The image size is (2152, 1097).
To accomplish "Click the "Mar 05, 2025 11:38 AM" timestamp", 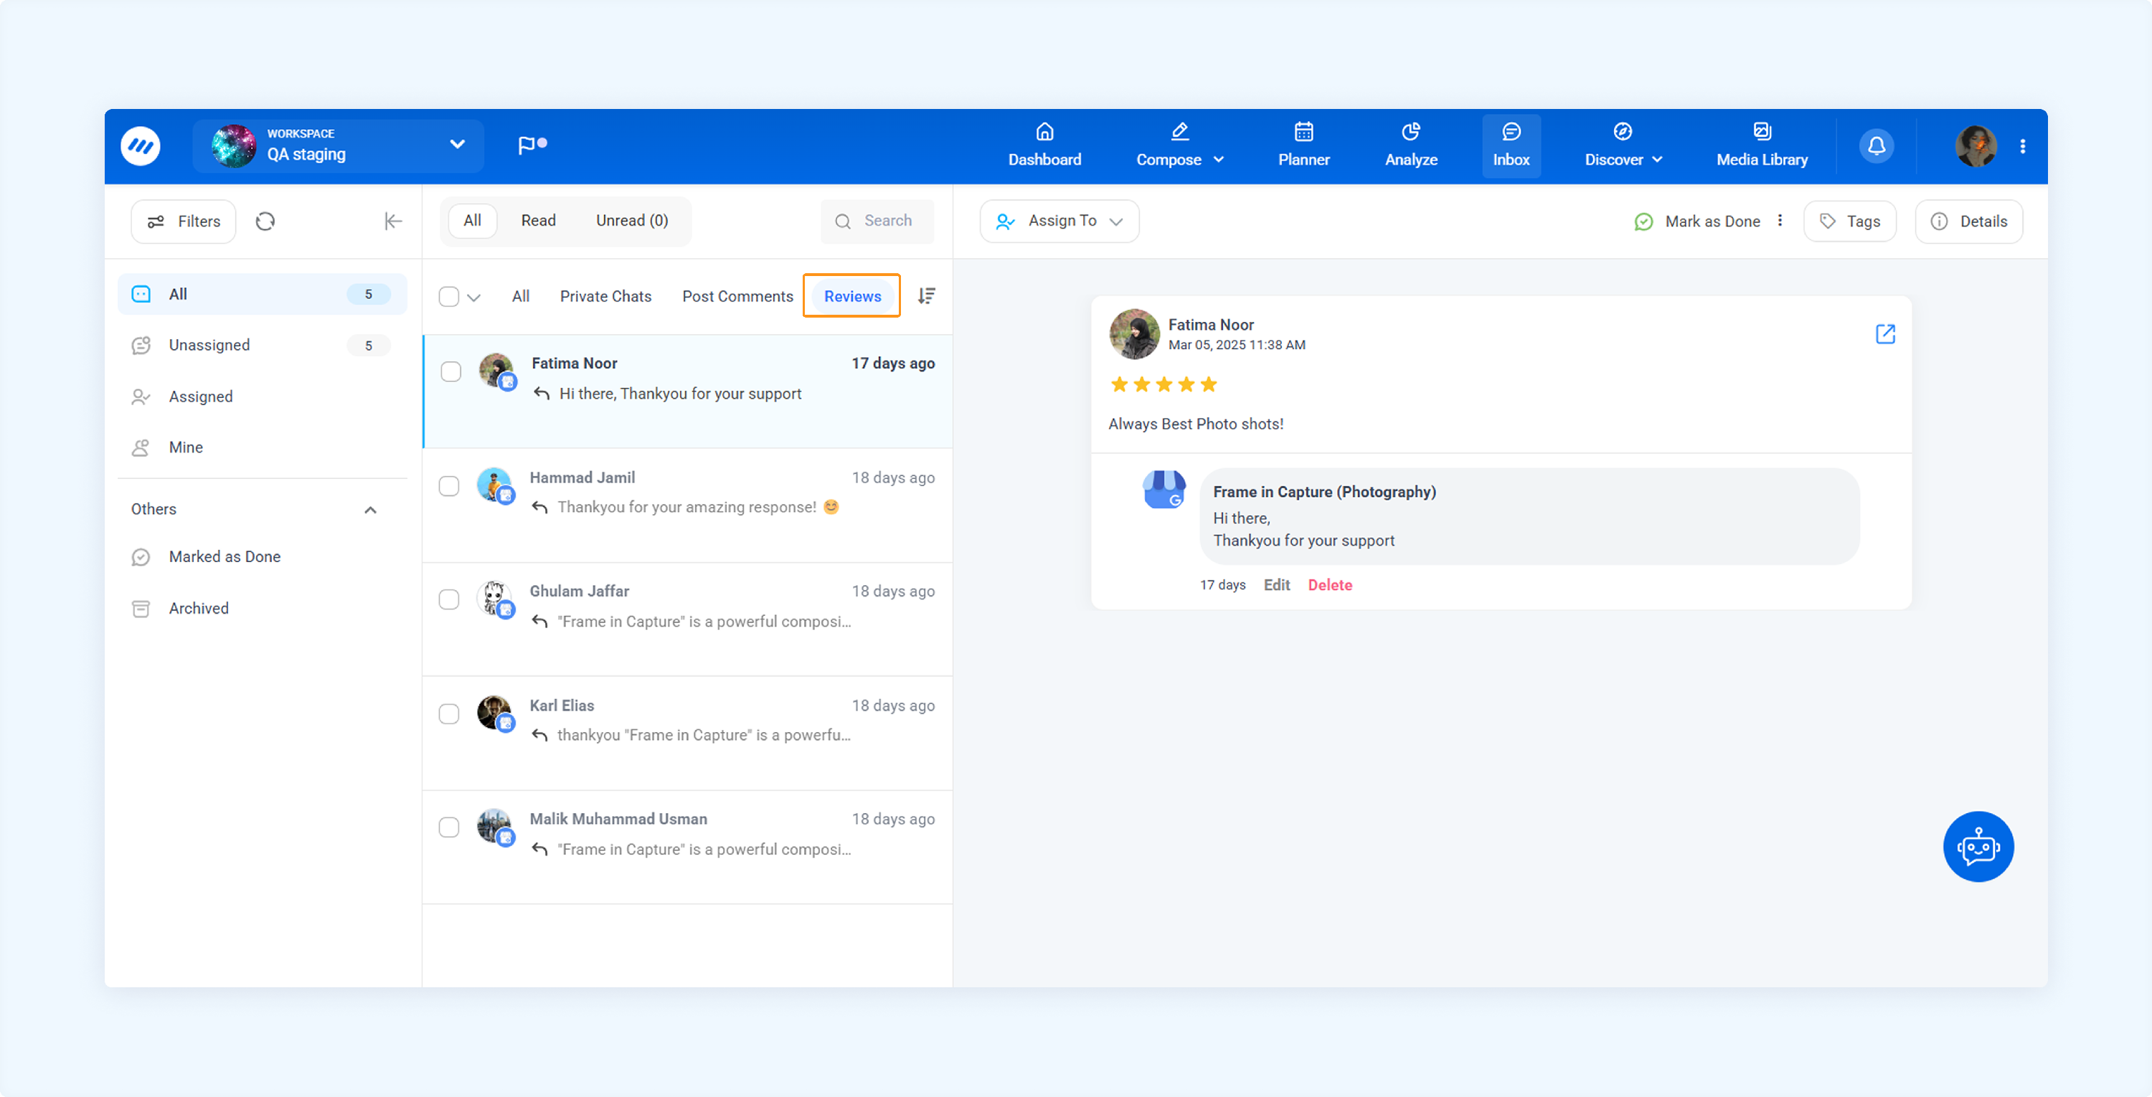I will (x=1237, y=345).
